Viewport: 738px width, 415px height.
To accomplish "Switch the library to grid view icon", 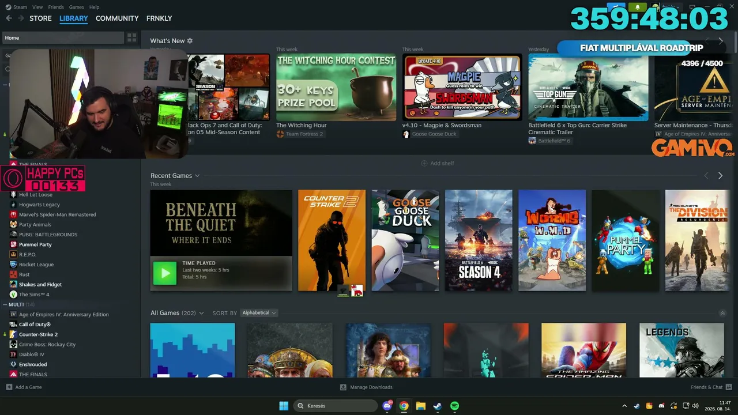I will (x=132, y=37).
